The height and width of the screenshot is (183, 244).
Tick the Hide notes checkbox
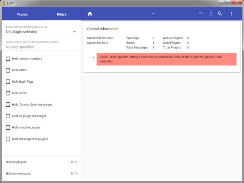(x=8, y=93)
